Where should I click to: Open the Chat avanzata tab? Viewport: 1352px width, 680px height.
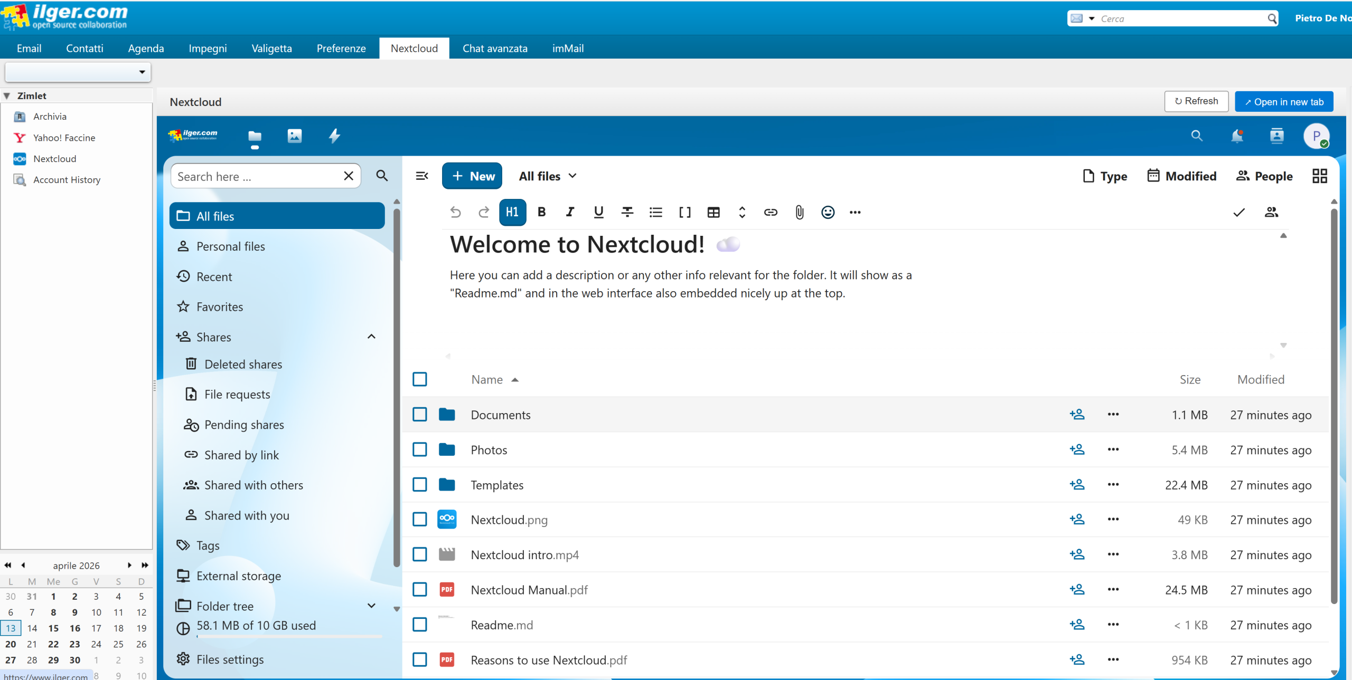[x=495, y=49]
